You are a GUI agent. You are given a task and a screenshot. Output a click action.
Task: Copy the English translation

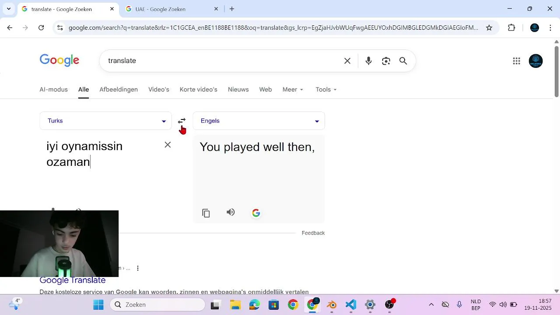pos(206,213)
